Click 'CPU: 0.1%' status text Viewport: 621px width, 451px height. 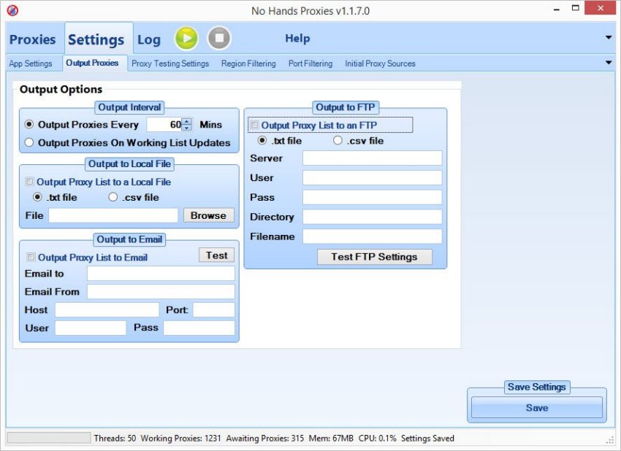pyautogui.click(x=378, y=439)
